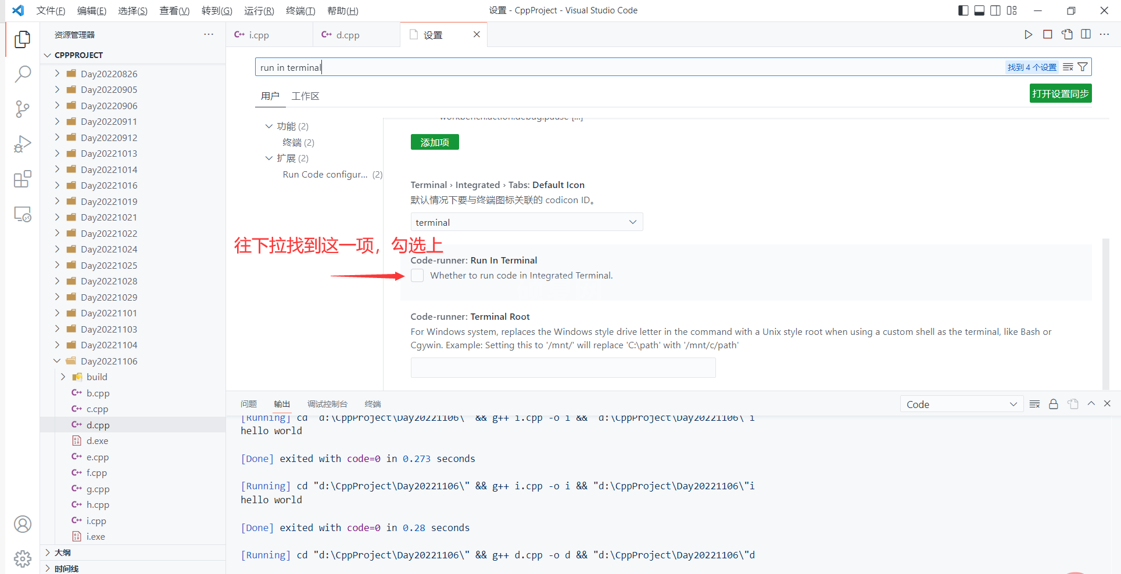The width and height of the screenshot is (1121, 574).
Task: Expand the 大纲 outline section
Action: pyautogui.click(x=132, y=553)
